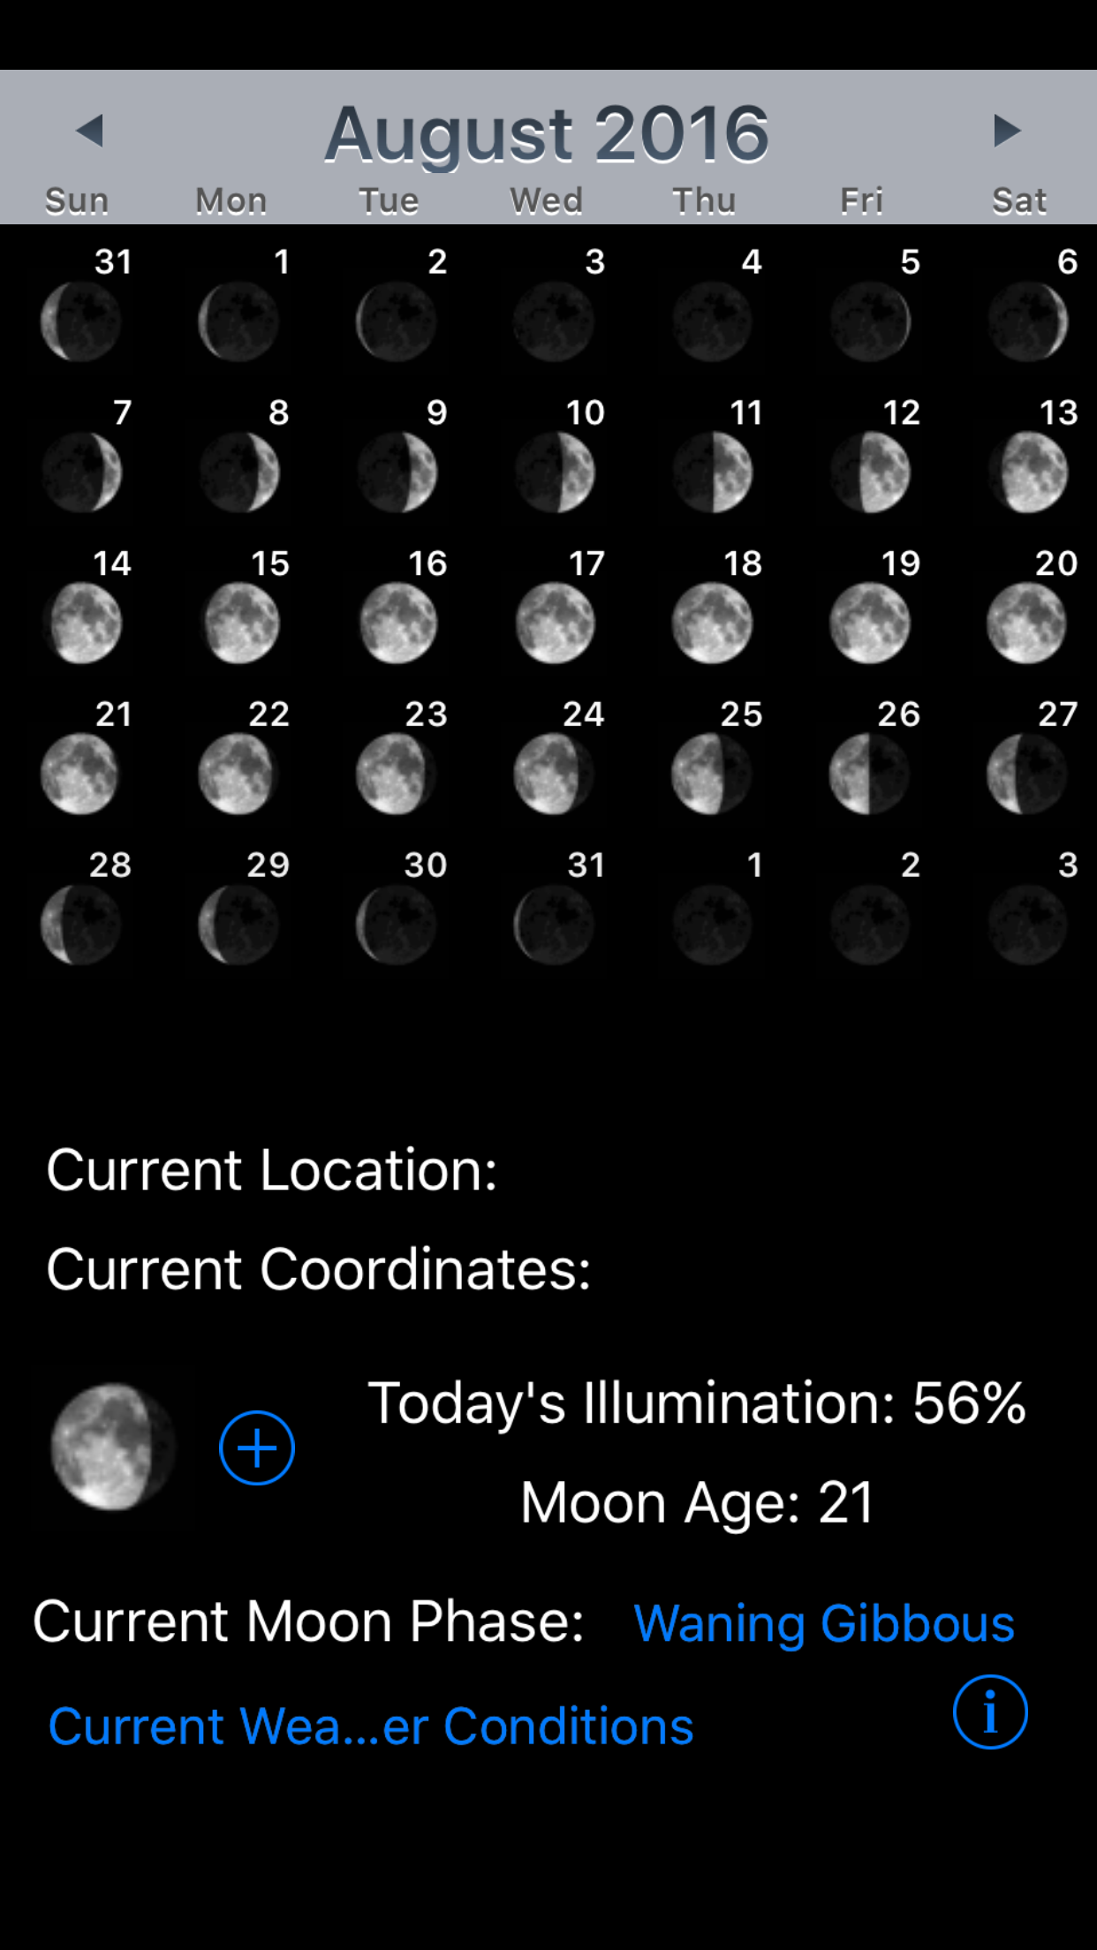
Task: Select the moon for August 29
Action: pos(238,926)
